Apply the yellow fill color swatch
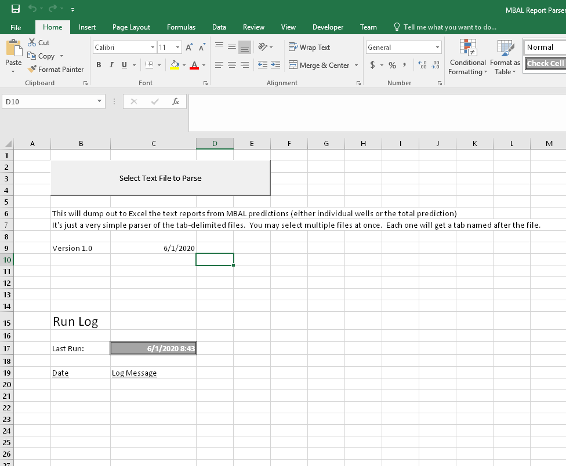566x466 pixels. (175, 65)
